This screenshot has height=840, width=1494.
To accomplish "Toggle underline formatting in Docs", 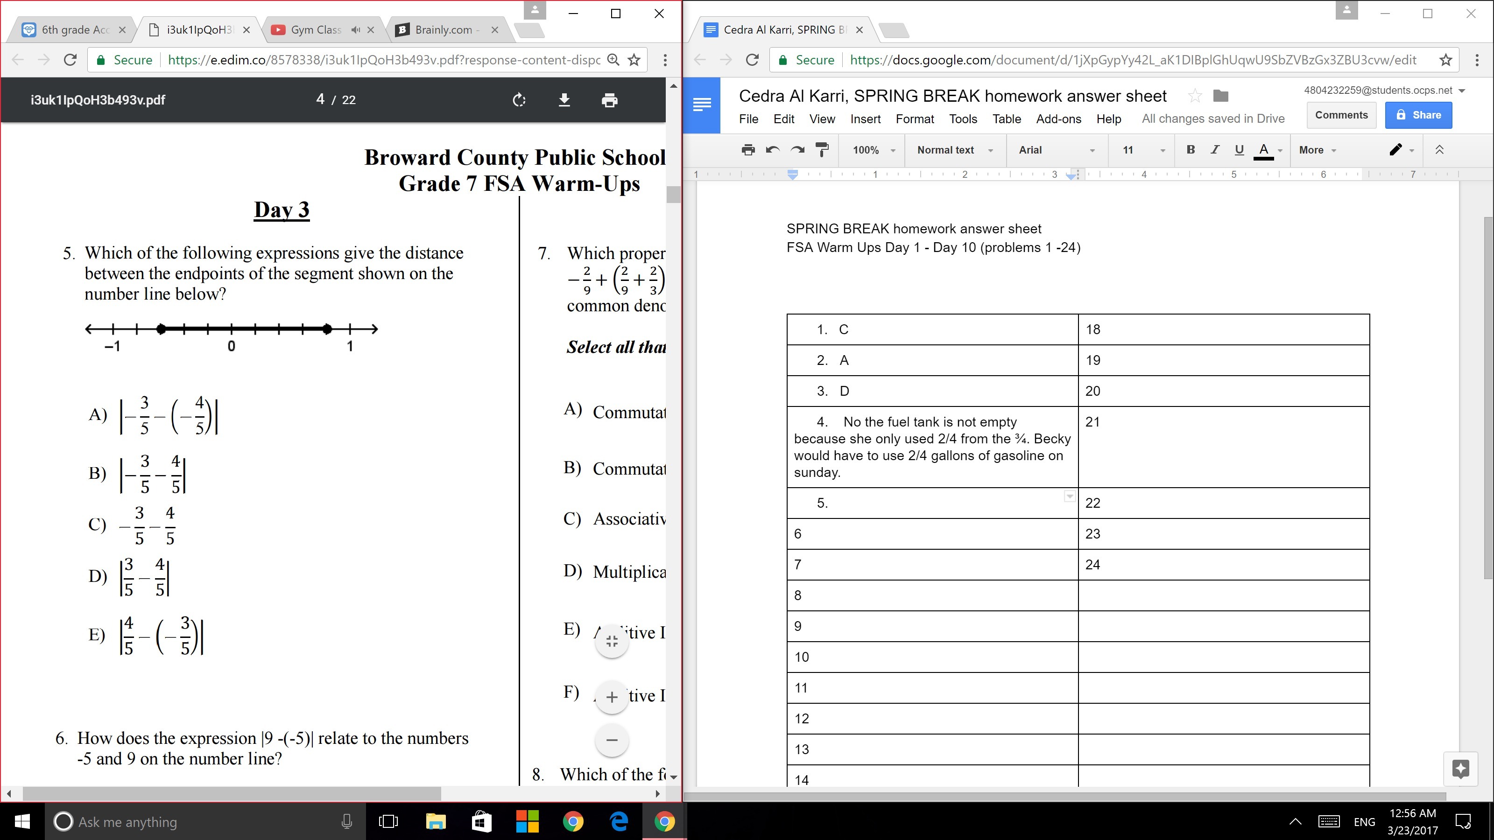I will click(x=1239, y=150).
